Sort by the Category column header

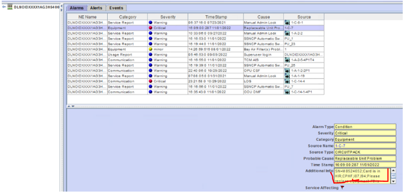(x=128, y=17)
